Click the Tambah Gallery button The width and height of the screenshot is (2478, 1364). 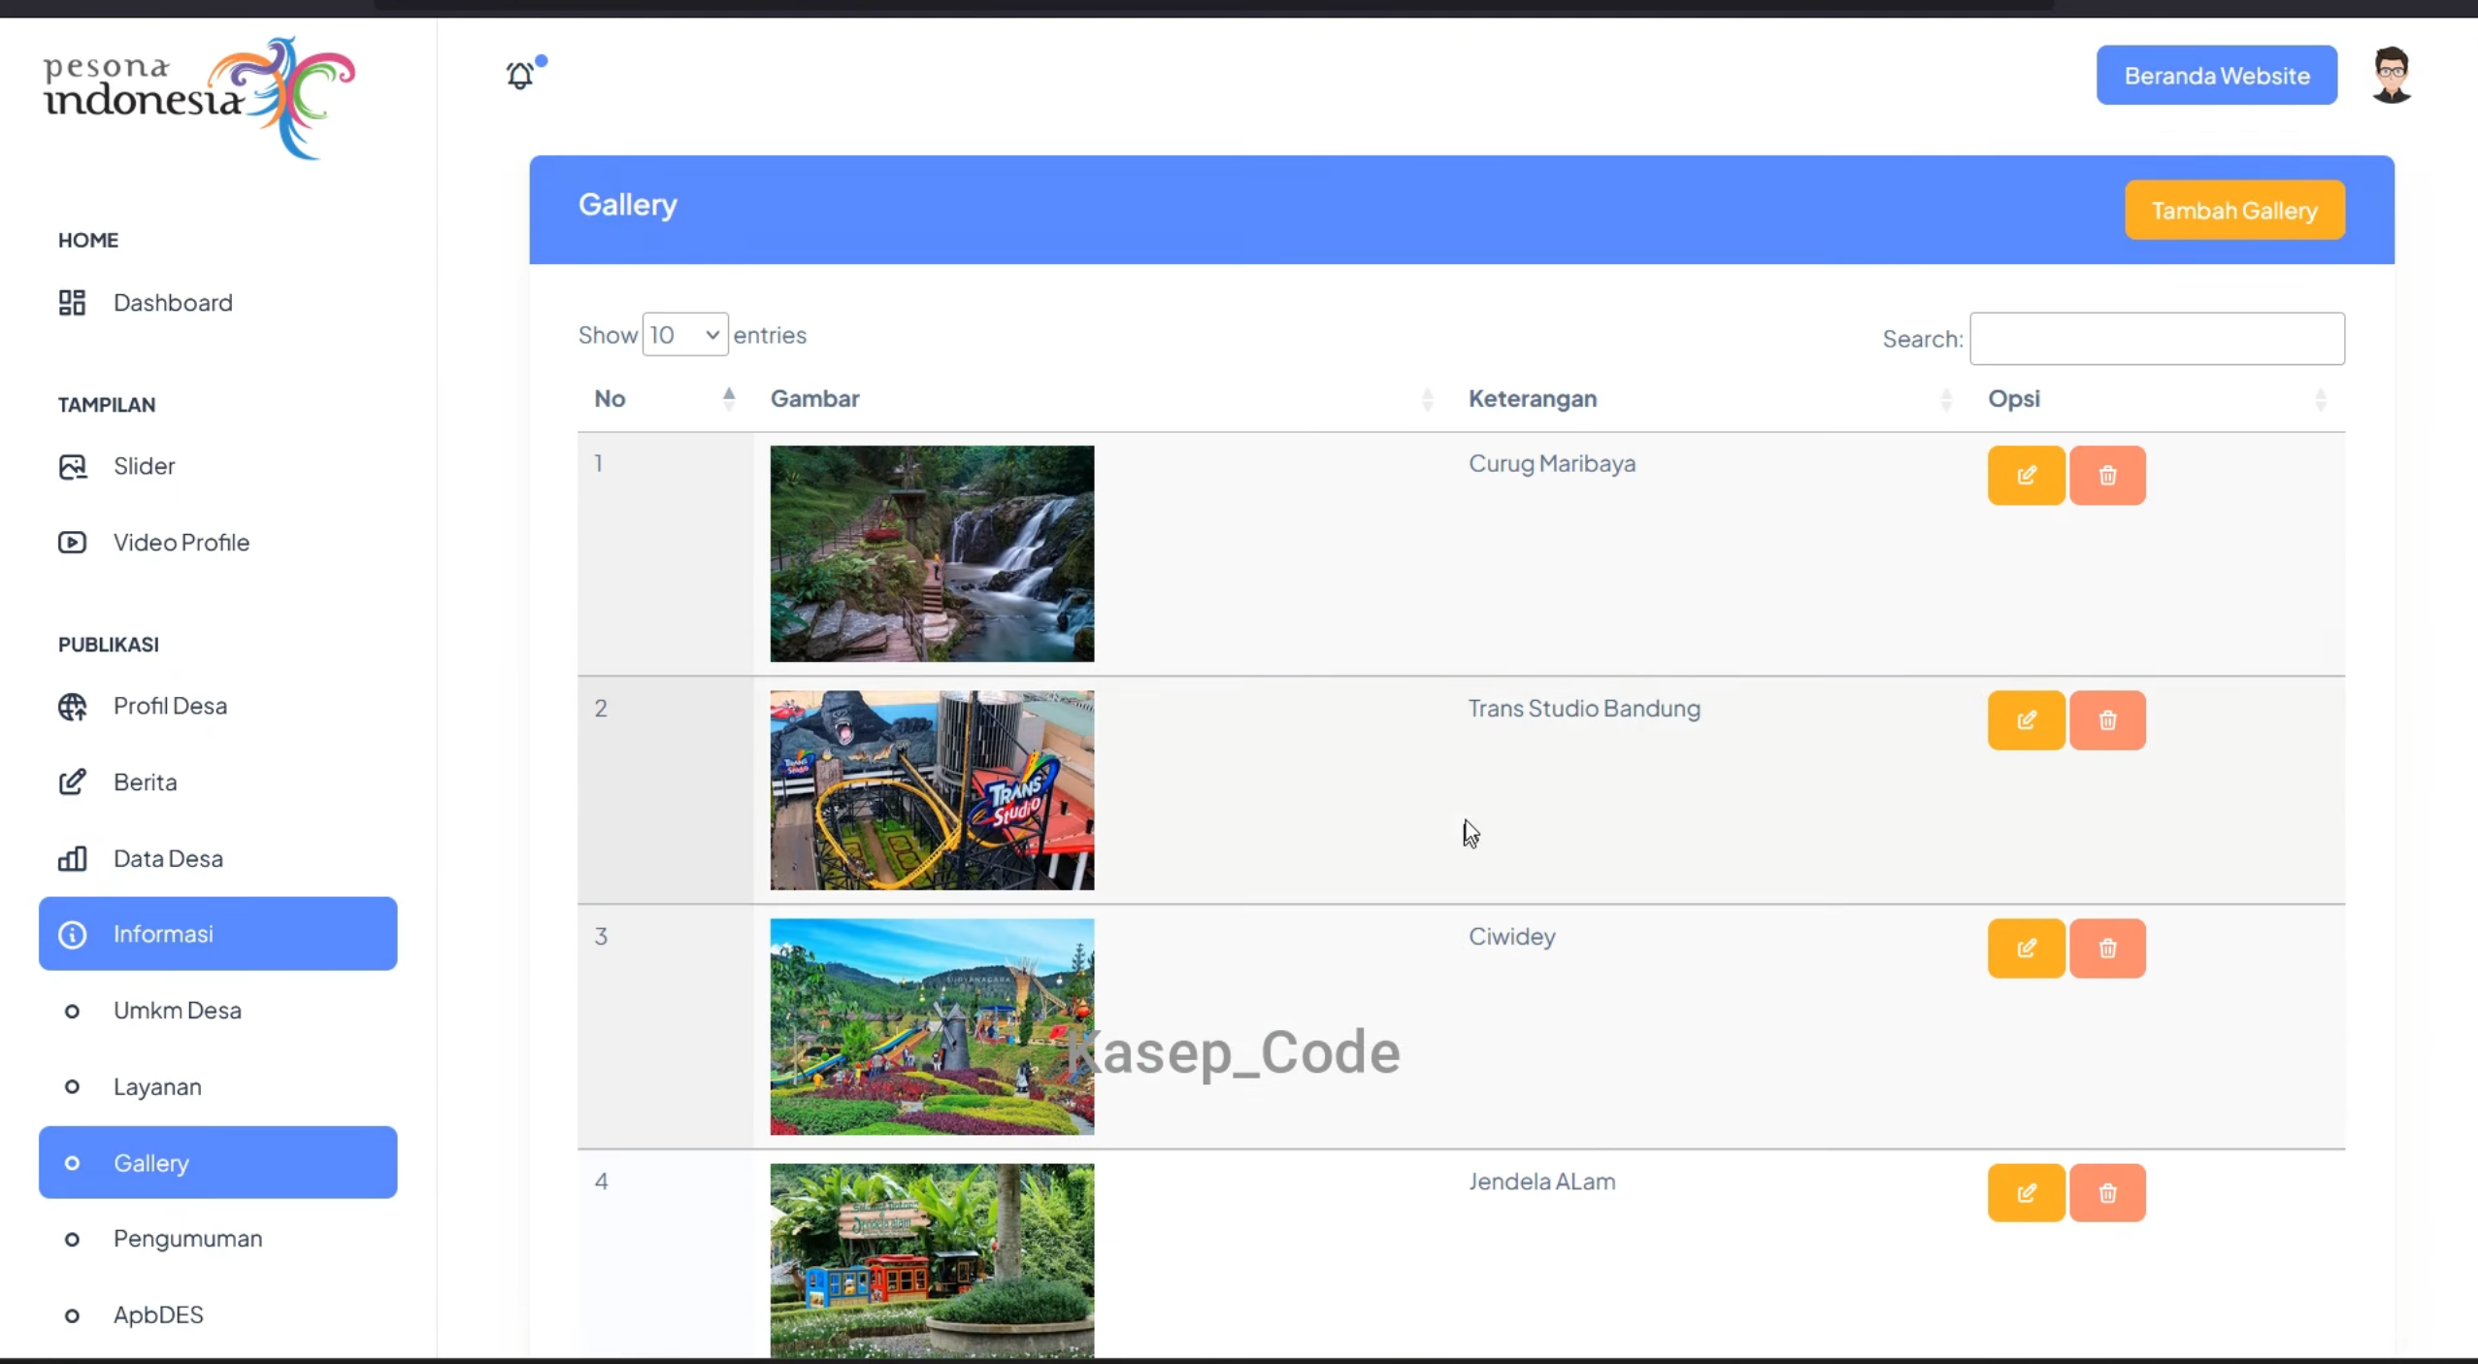(x=2234, y=210)
